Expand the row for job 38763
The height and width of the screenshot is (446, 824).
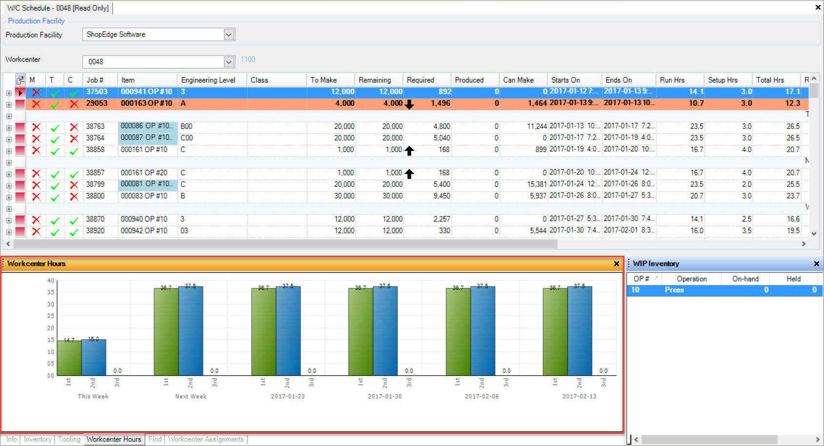tap(9, 128)
